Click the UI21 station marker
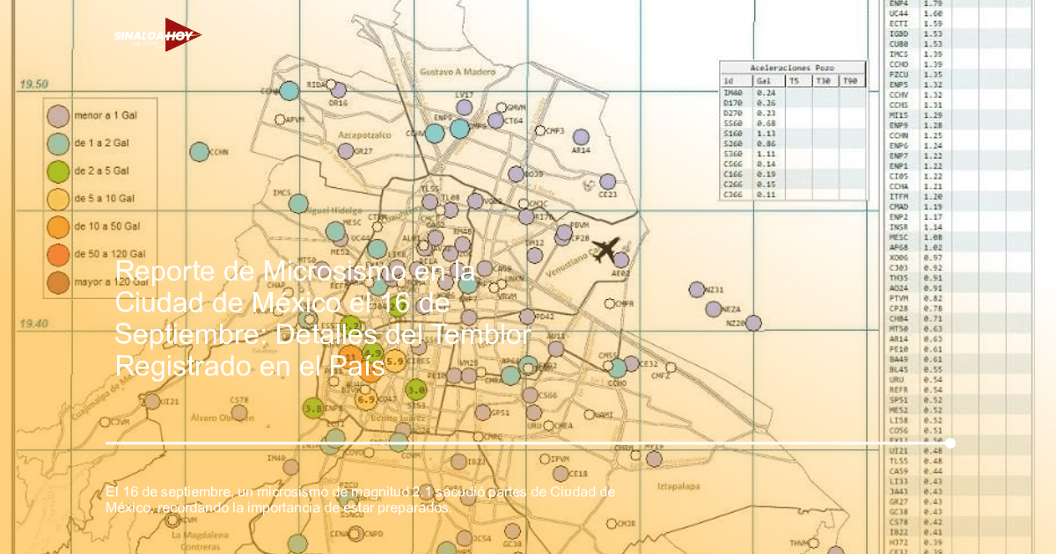Image resolution: width=1056 pixels, height=554 pixels. [x=152, y=402]
